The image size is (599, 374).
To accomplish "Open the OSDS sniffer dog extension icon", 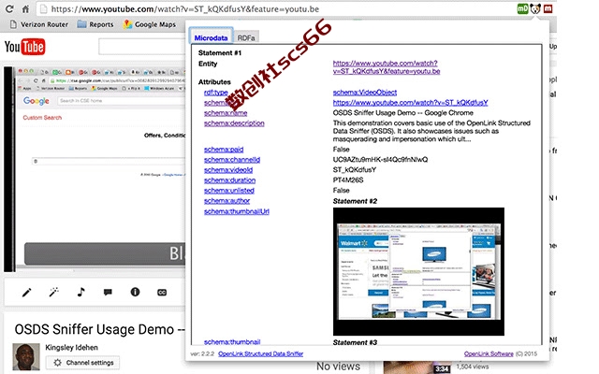I will point(535,8).
